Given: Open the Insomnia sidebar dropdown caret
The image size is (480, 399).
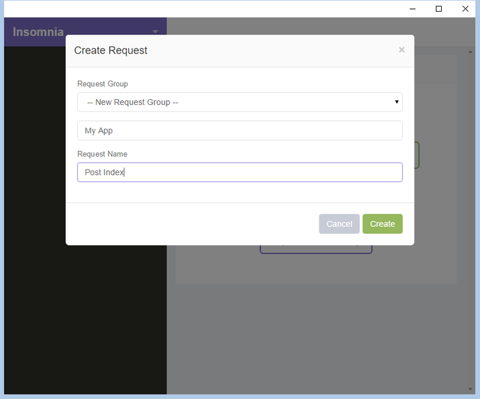Looking at the screenshot, I should 155,32.
